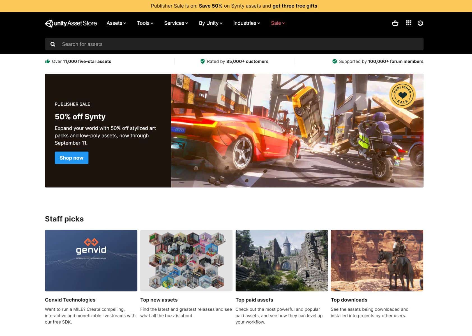Image resolution: width=472 pixels, height=336 pixels.
Task: Expand the By Unity dropdown menu
Action: (x=211, y=23)
